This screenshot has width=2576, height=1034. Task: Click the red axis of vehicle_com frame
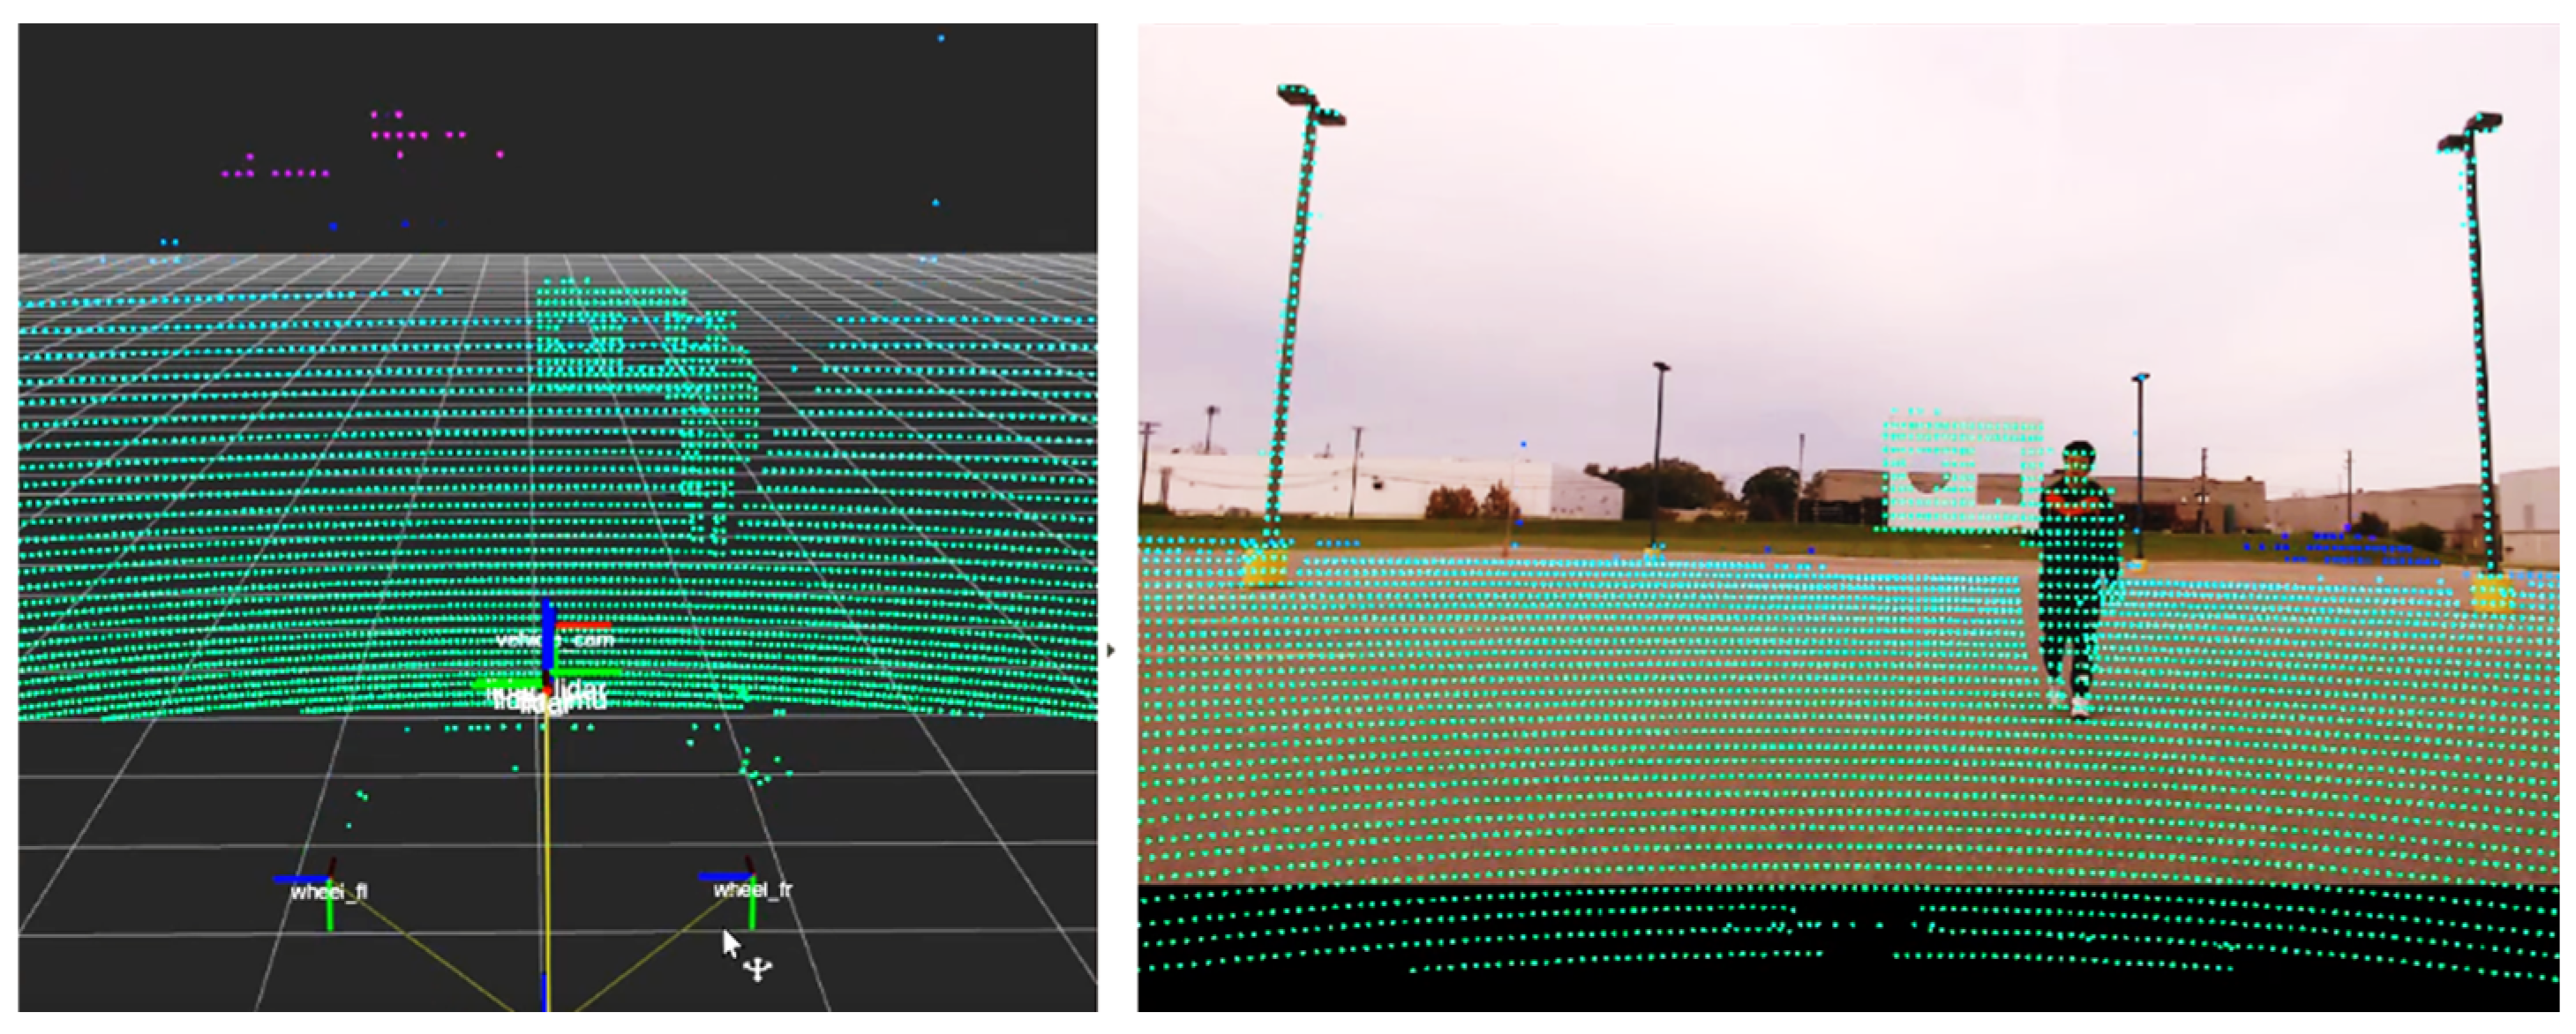[x=583, y=626]
